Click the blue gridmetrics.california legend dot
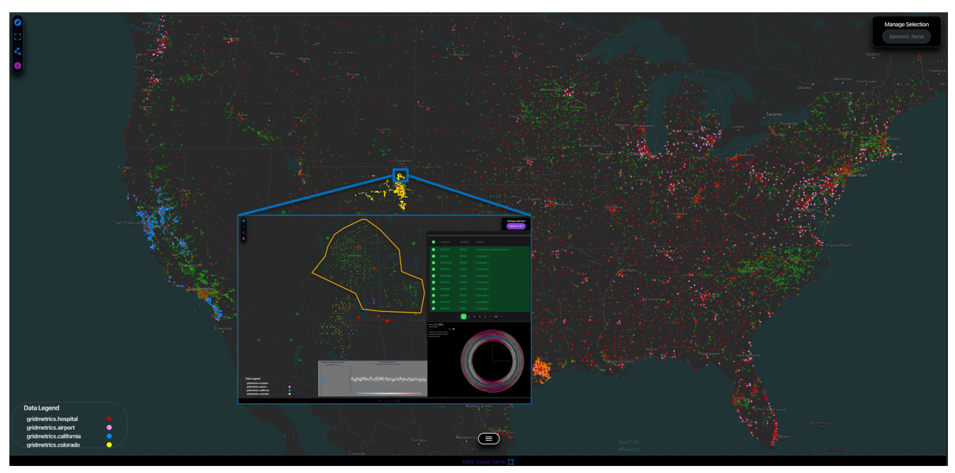Viewport: 955px width, 473px height. pos(109,436)
